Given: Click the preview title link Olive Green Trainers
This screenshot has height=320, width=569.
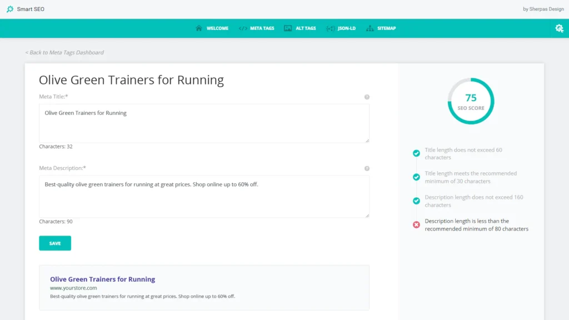Looking at the screenshot, I should click(x=103, y=279).
